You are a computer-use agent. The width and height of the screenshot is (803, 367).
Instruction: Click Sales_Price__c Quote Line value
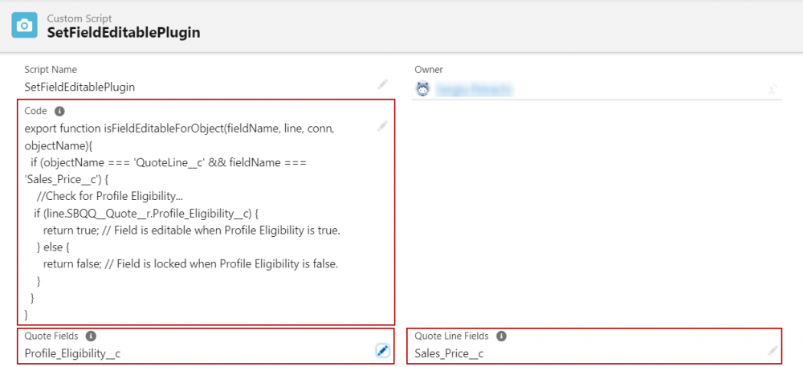coord(449,353)
